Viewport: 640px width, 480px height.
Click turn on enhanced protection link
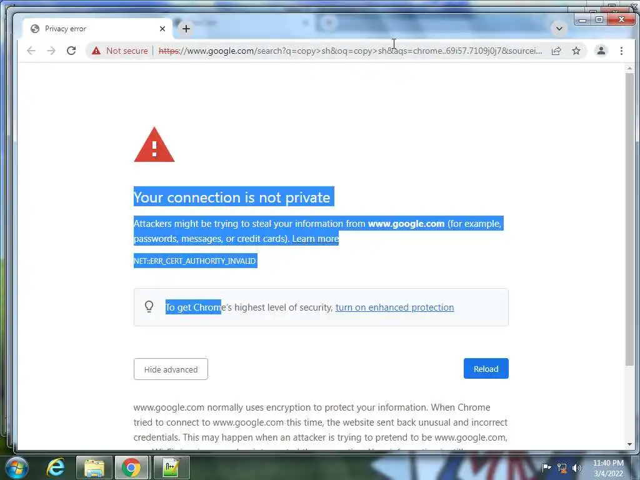[394, 307]
